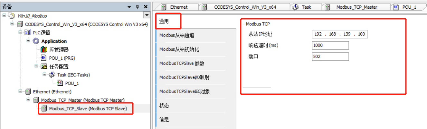Click the PLC逻辑 node icon
The height and width of the screenshot is (129, 427).
click(x=28, y=33)
